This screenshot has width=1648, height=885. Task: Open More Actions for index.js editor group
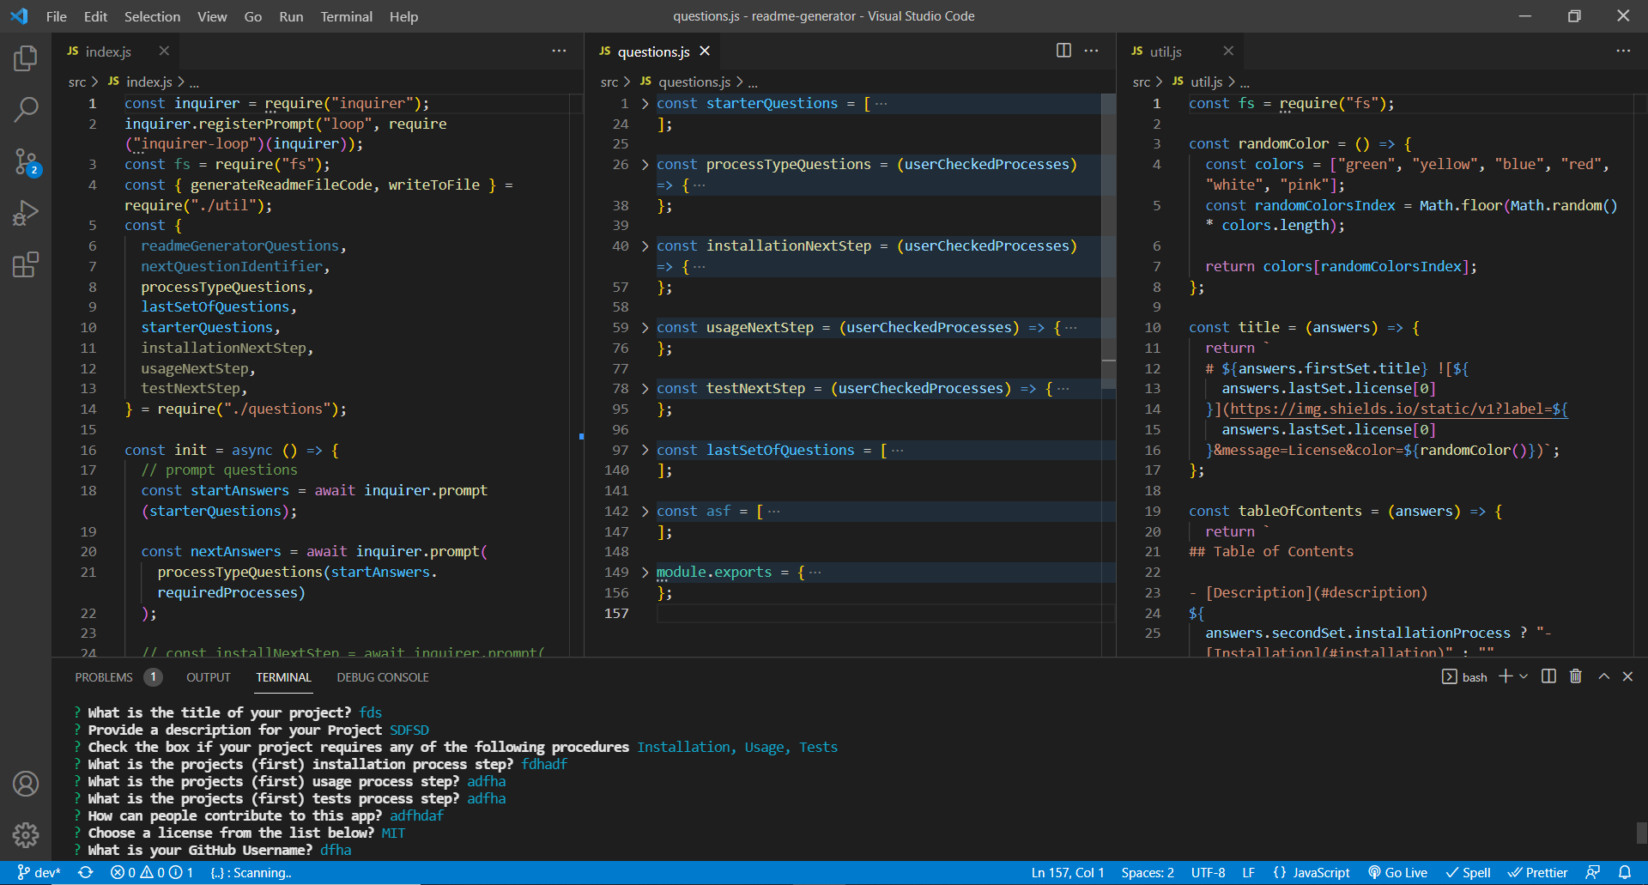coord(559,51)
